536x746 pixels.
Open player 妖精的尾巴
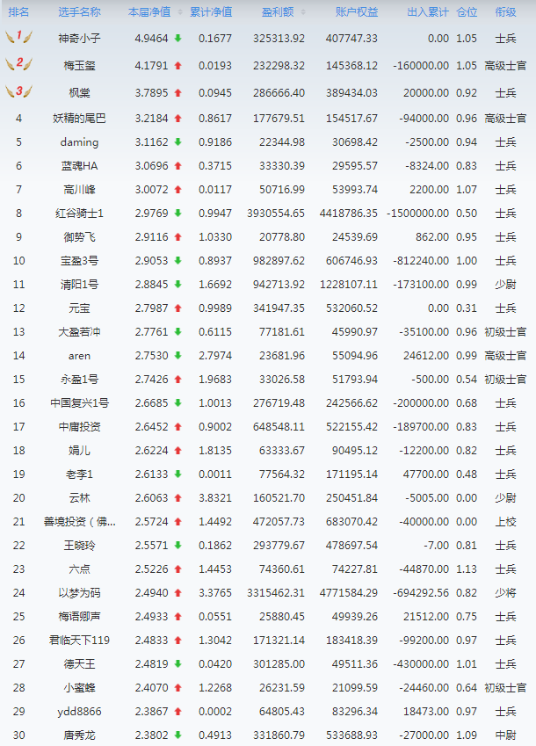point(79,118)
